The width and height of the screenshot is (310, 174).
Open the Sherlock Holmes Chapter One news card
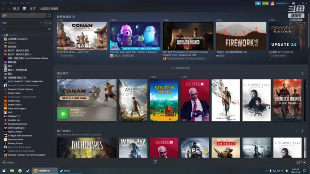click(188, 36)
